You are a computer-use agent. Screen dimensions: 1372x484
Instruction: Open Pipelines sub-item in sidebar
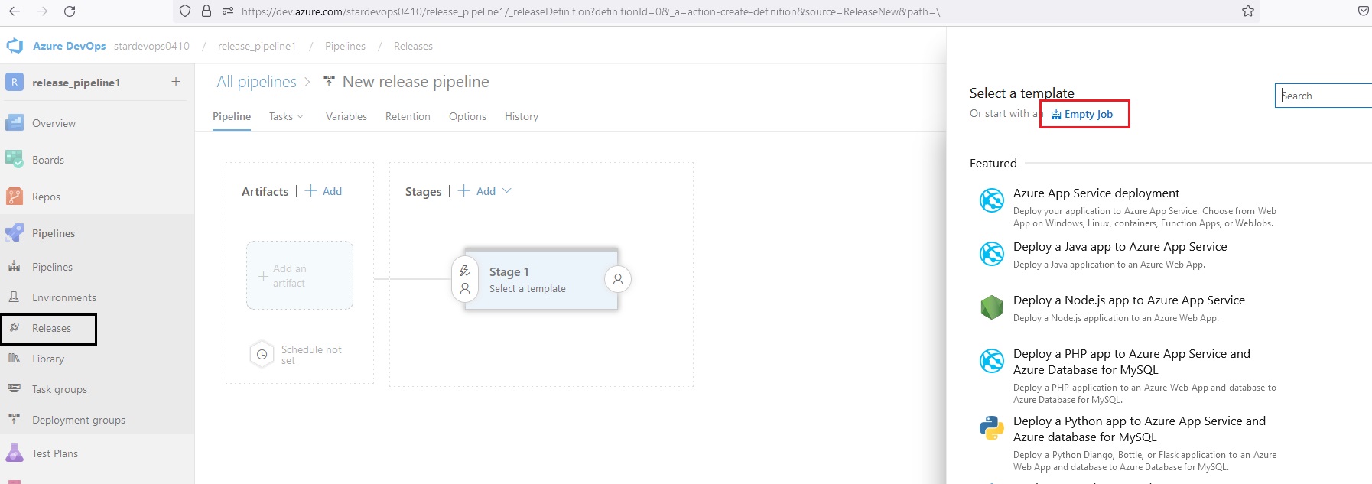[x=52, y=267]
